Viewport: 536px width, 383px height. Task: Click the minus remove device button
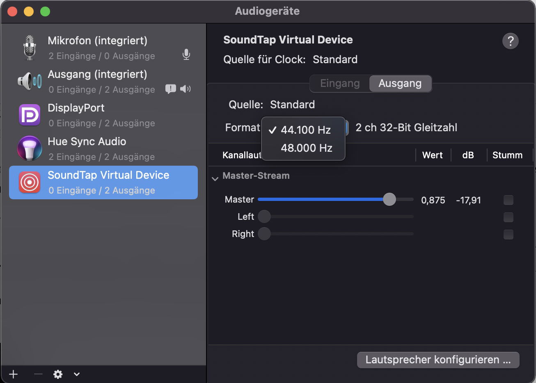(x=38, y=374)
